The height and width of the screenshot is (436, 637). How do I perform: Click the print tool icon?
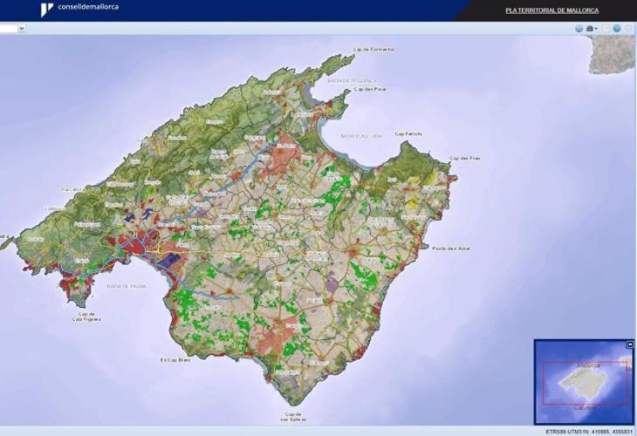(x=590, y=28)
